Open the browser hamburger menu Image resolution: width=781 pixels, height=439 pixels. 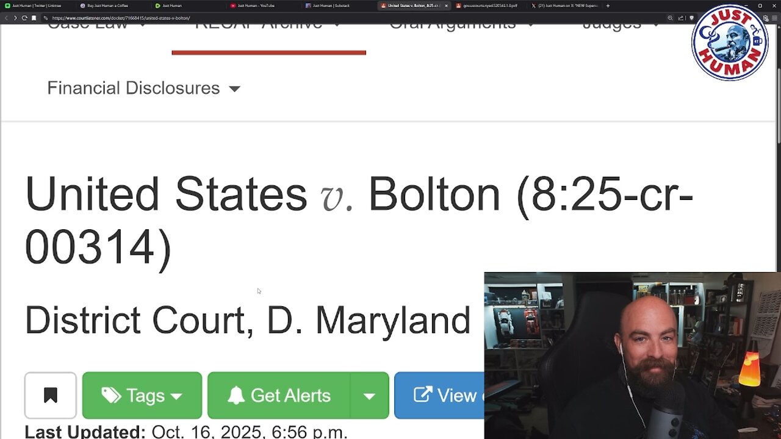[774, 18]
